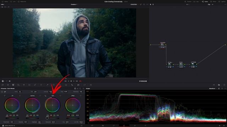This screenshot has width=227, height=127.
Task: Open the Timeline panel button
Action: coord(188,1)
